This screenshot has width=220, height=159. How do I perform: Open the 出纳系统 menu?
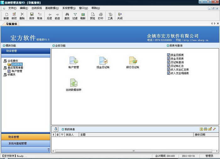tap(37, 8)
